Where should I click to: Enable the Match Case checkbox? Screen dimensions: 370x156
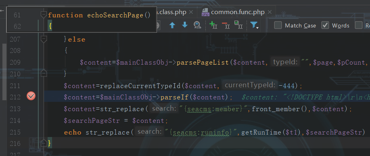point(278,25)
